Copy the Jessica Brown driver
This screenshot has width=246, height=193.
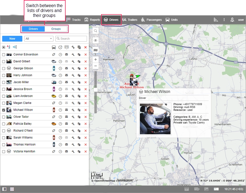[79, 89]
